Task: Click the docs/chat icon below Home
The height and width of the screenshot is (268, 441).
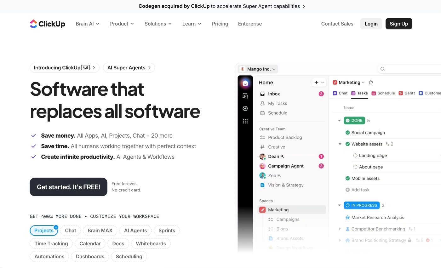Action: (245, 96)
